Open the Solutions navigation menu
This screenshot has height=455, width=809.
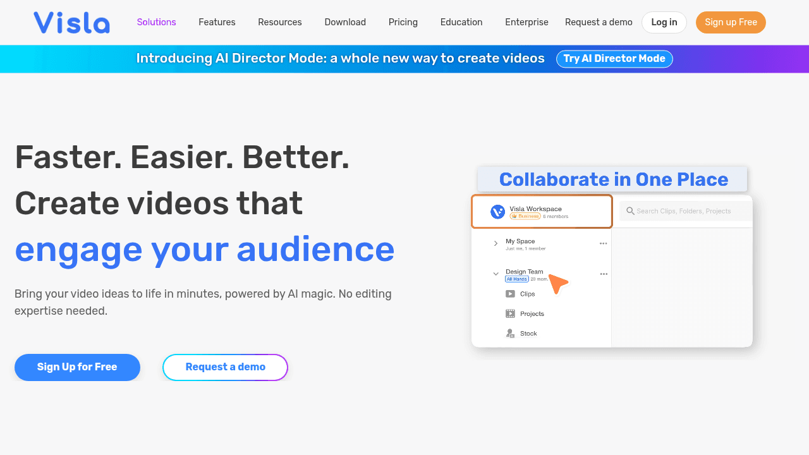tap(156, 22)
